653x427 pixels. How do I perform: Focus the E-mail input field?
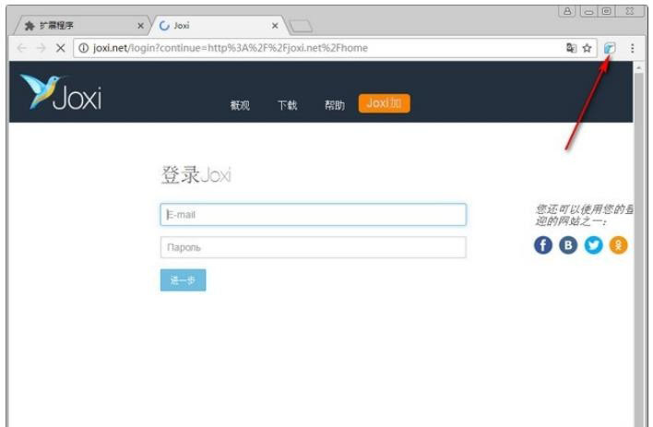click(314, 215)
